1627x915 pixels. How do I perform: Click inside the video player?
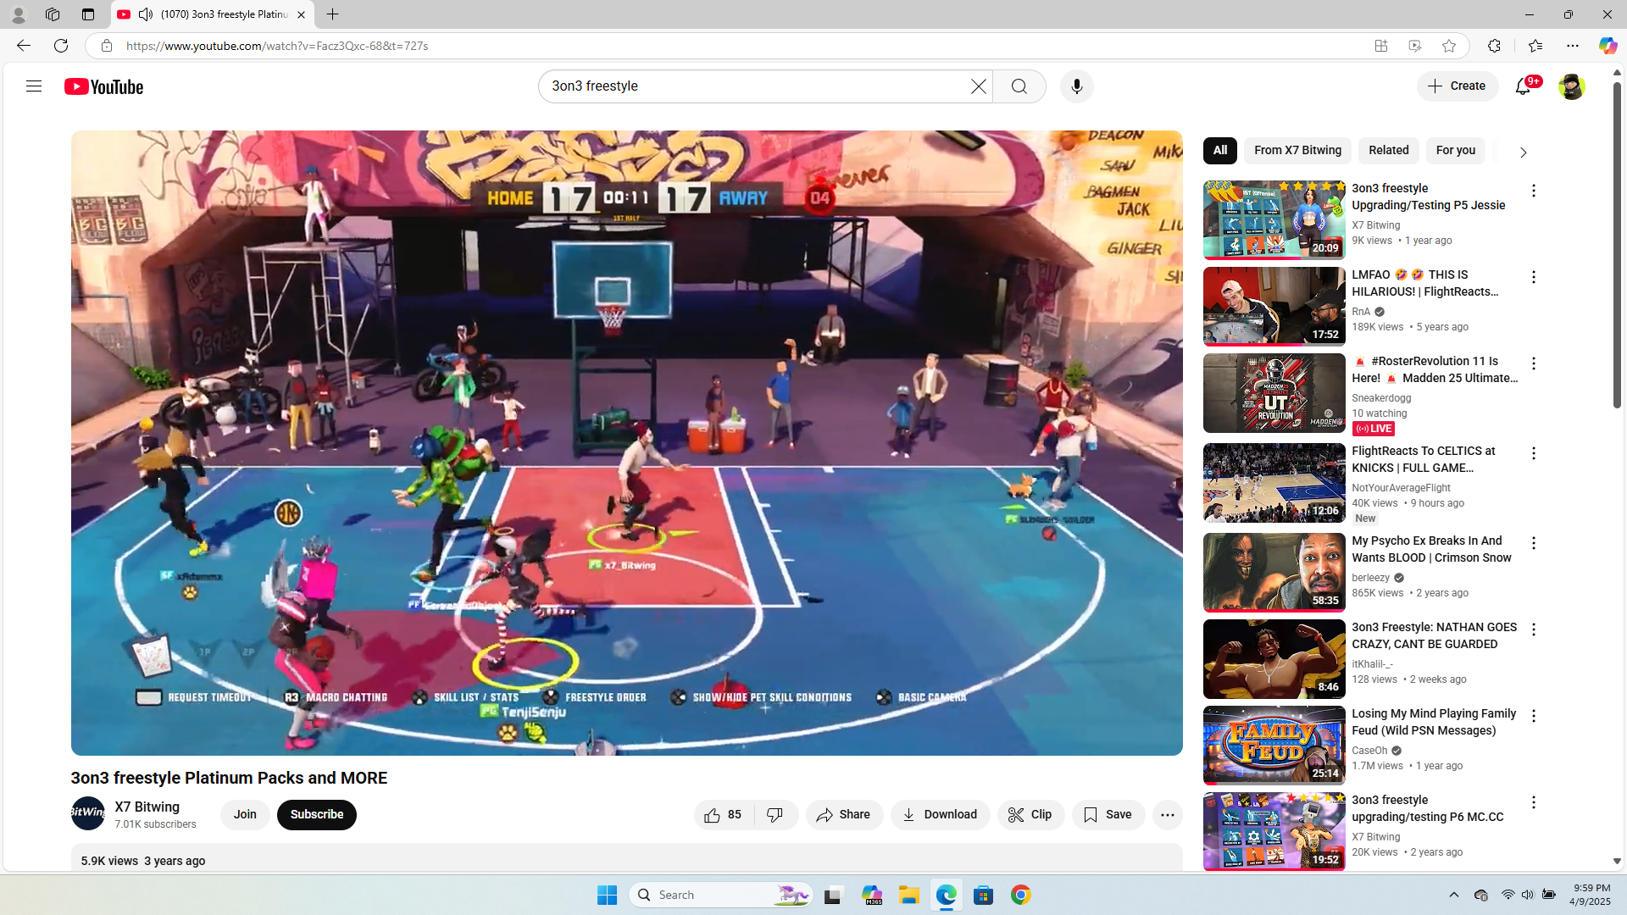point(627,442)
